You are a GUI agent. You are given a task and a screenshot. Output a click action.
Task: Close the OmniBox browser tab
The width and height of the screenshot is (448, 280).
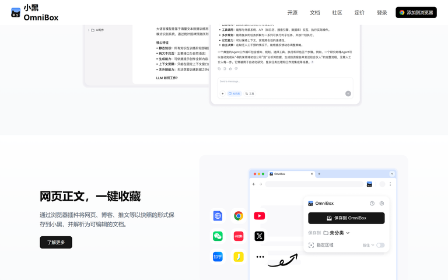point(311,174)
